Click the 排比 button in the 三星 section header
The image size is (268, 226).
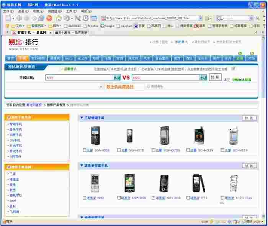point(249,118)
